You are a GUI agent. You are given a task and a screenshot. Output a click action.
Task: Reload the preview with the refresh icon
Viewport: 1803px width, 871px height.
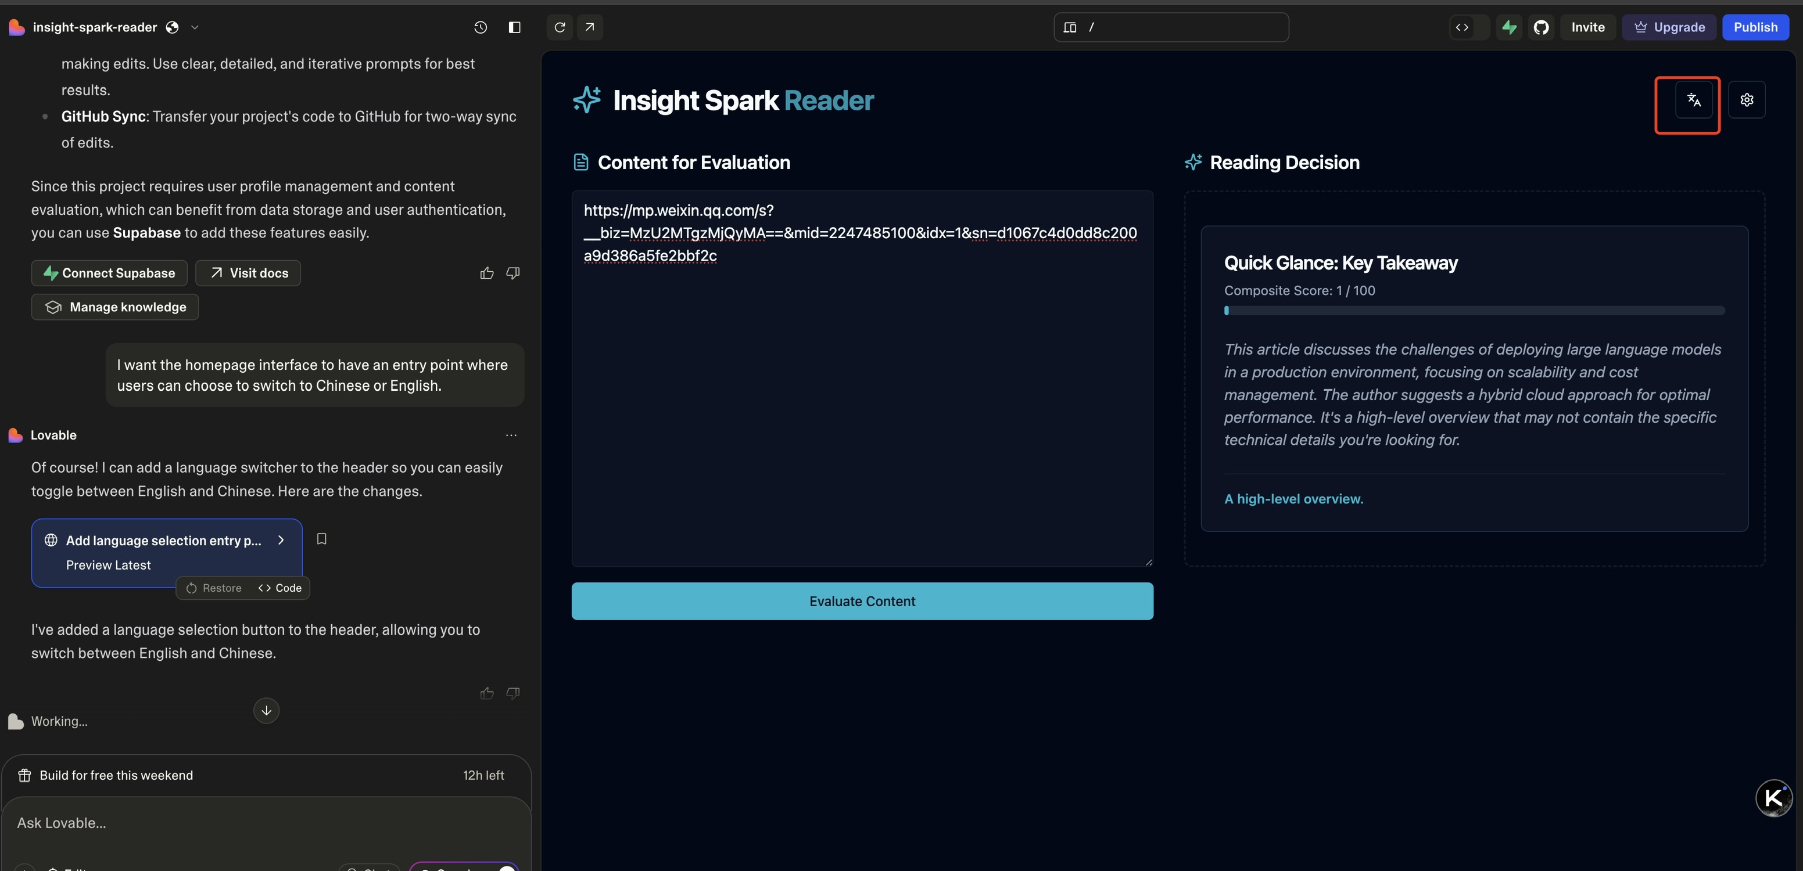pos(559,27)
